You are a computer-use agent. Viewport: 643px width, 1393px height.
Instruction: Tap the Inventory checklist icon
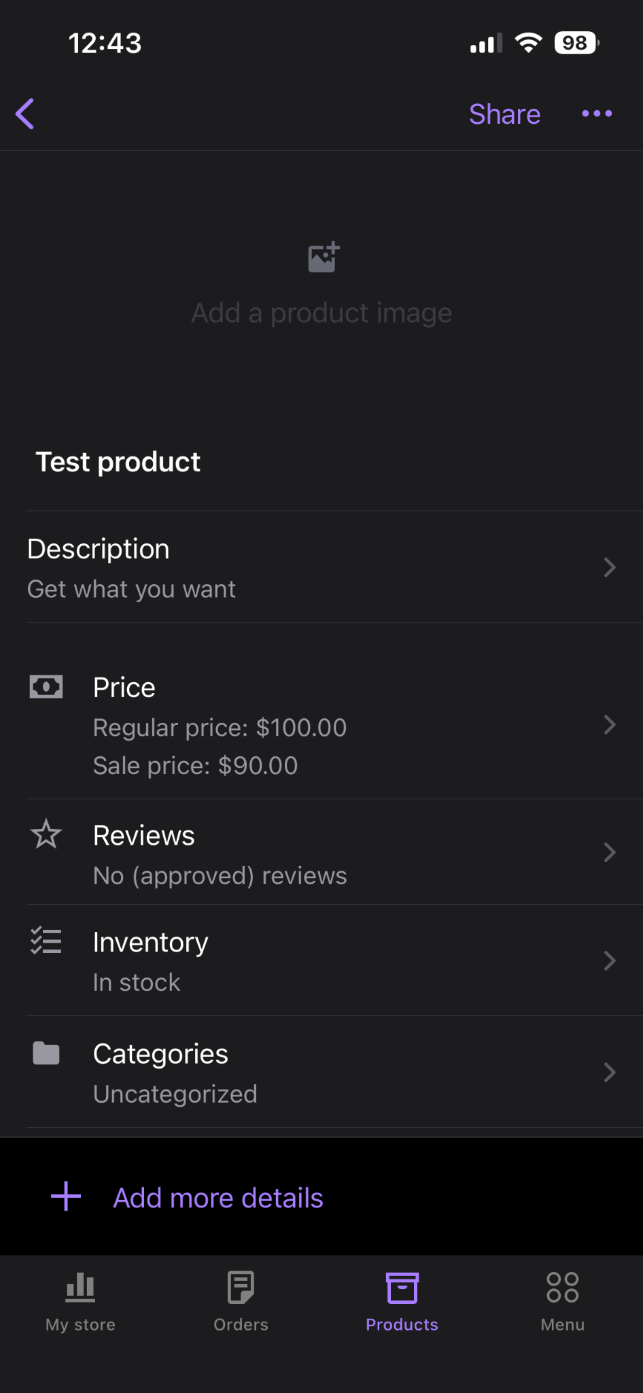tap(46, 941)
